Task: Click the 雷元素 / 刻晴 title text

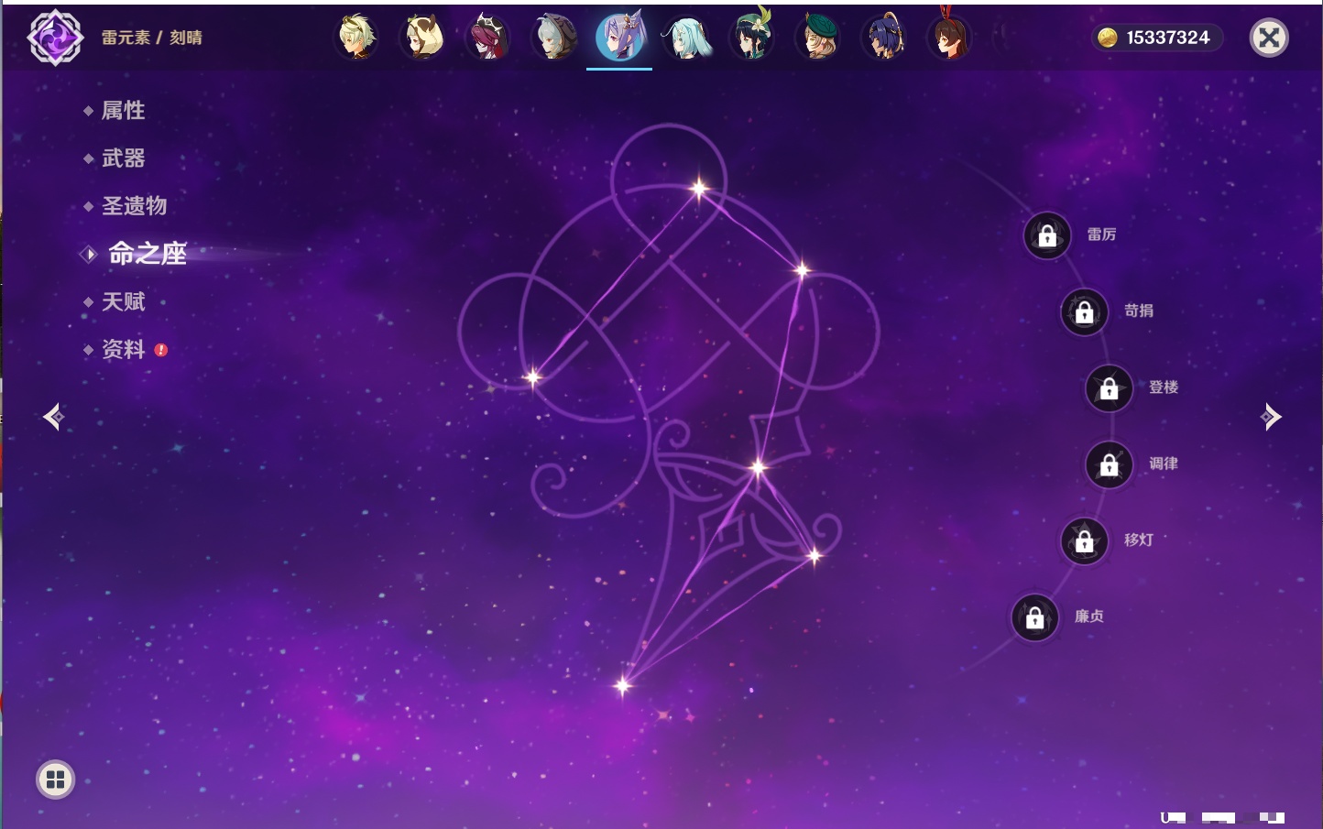Action: pyautogui.click(x=152, y=38)
